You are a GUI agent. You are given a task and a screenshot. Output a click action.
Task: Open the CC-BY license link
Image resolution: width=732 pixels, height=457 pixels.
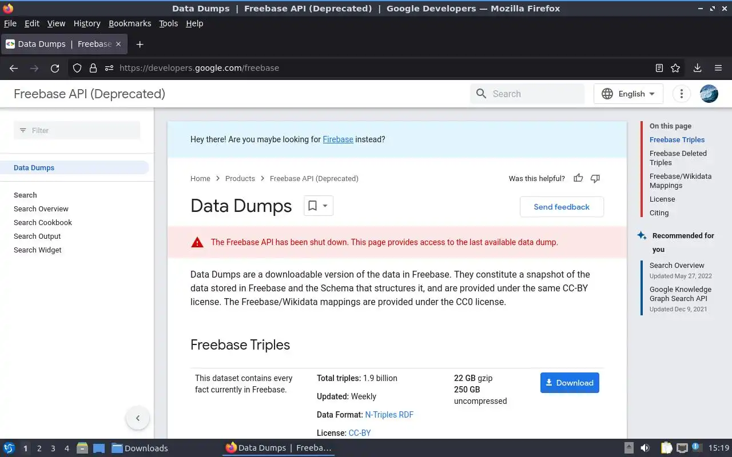pyautogui.click(x=360, y=433)
